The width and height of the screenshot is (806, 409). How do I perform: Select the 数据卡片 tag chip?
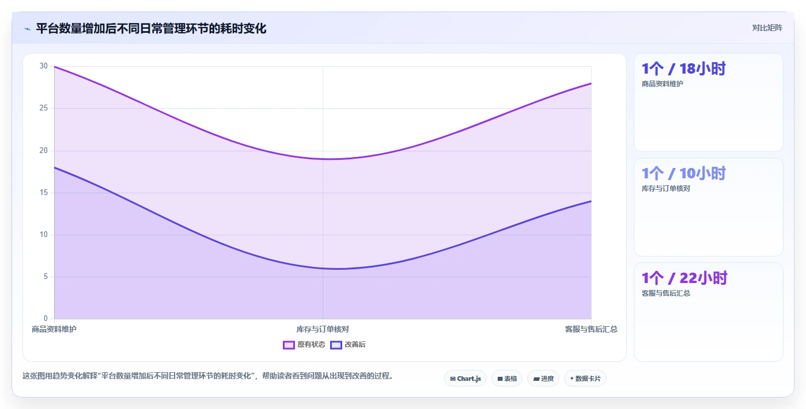click(585, 379)
